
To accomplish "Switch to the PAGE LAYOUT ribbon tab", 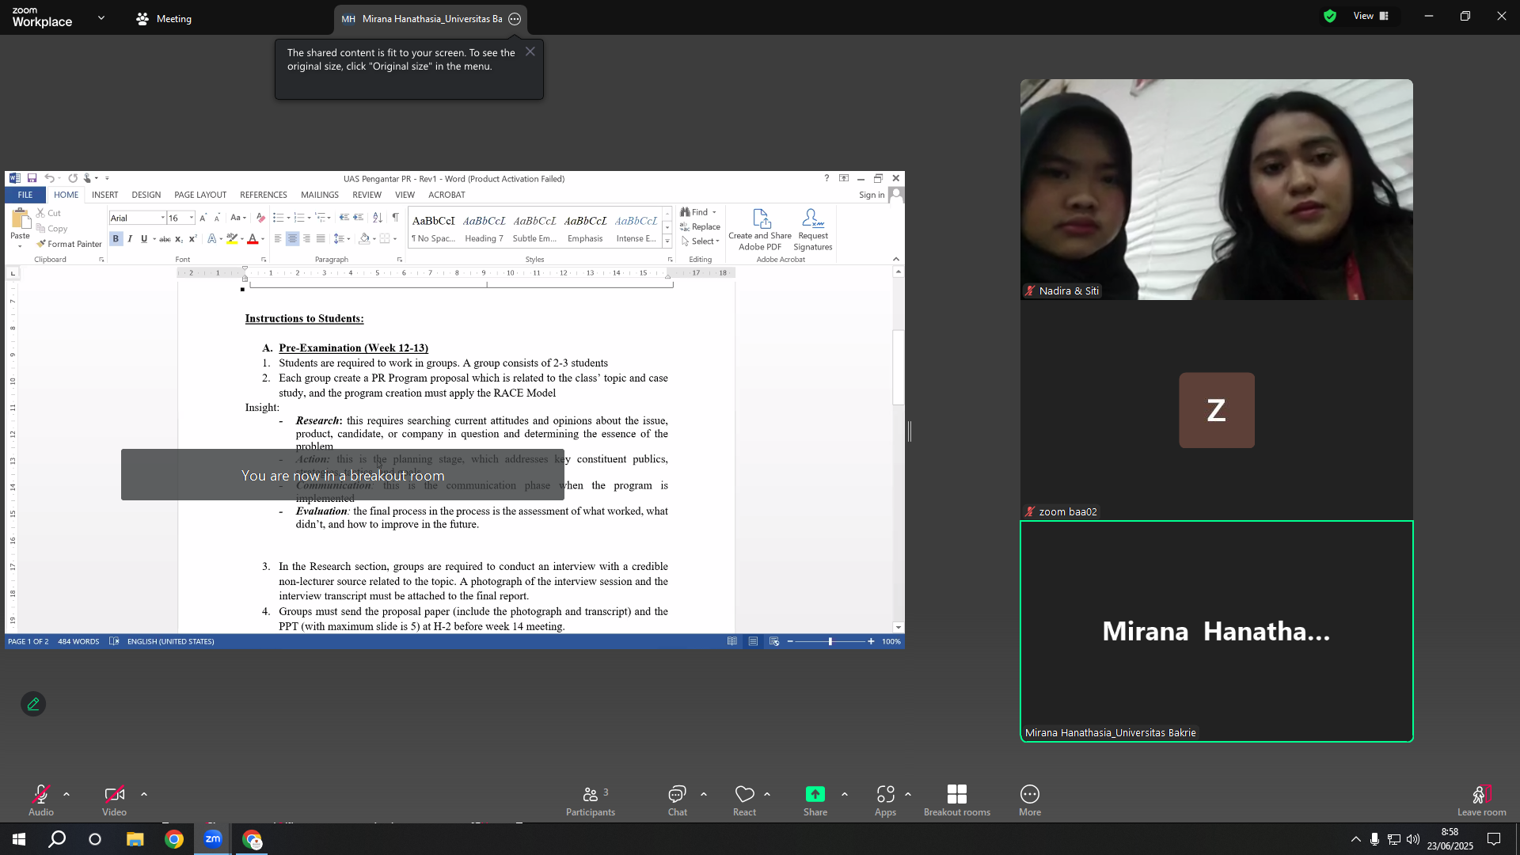I will (200, 195).
